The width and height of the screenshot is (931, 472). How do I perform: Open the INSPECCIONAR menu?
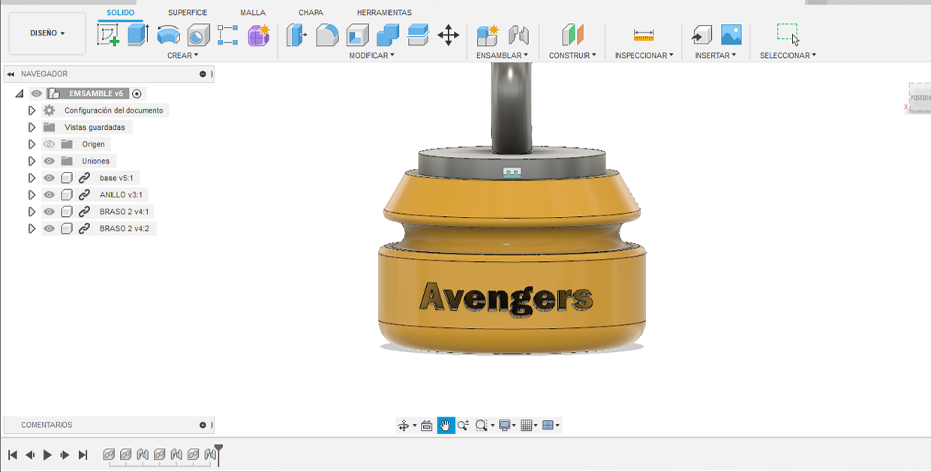[x=644, y=56]
